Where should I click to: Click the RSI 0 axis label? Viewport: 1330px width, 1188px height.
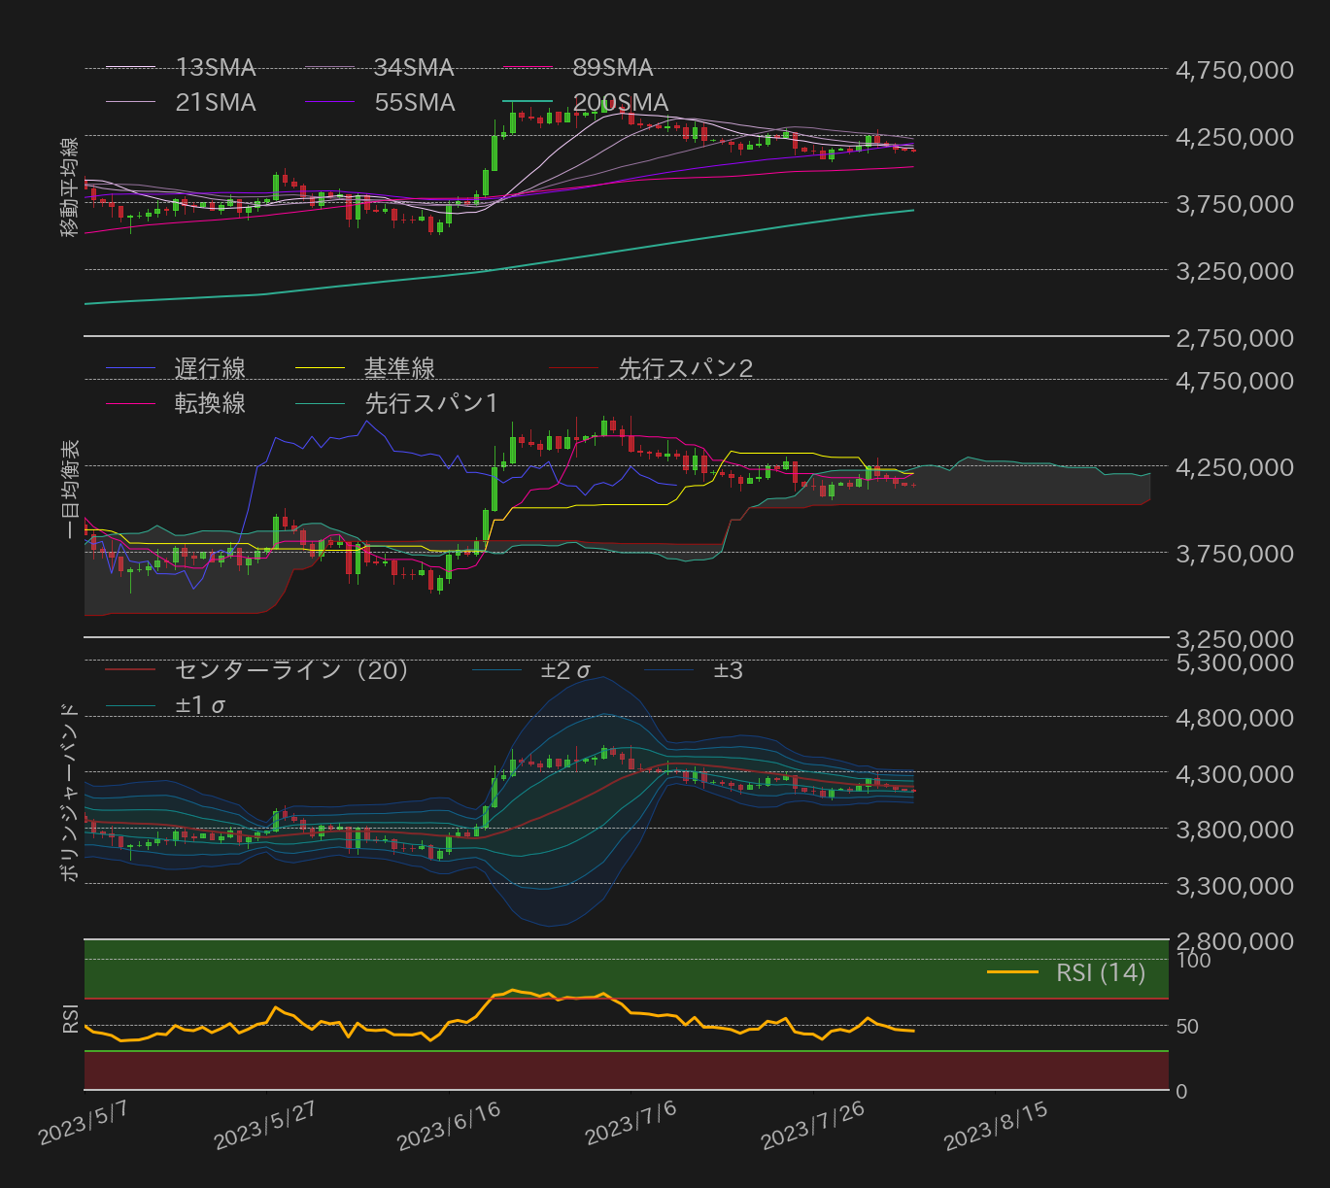[1181, 1092]
